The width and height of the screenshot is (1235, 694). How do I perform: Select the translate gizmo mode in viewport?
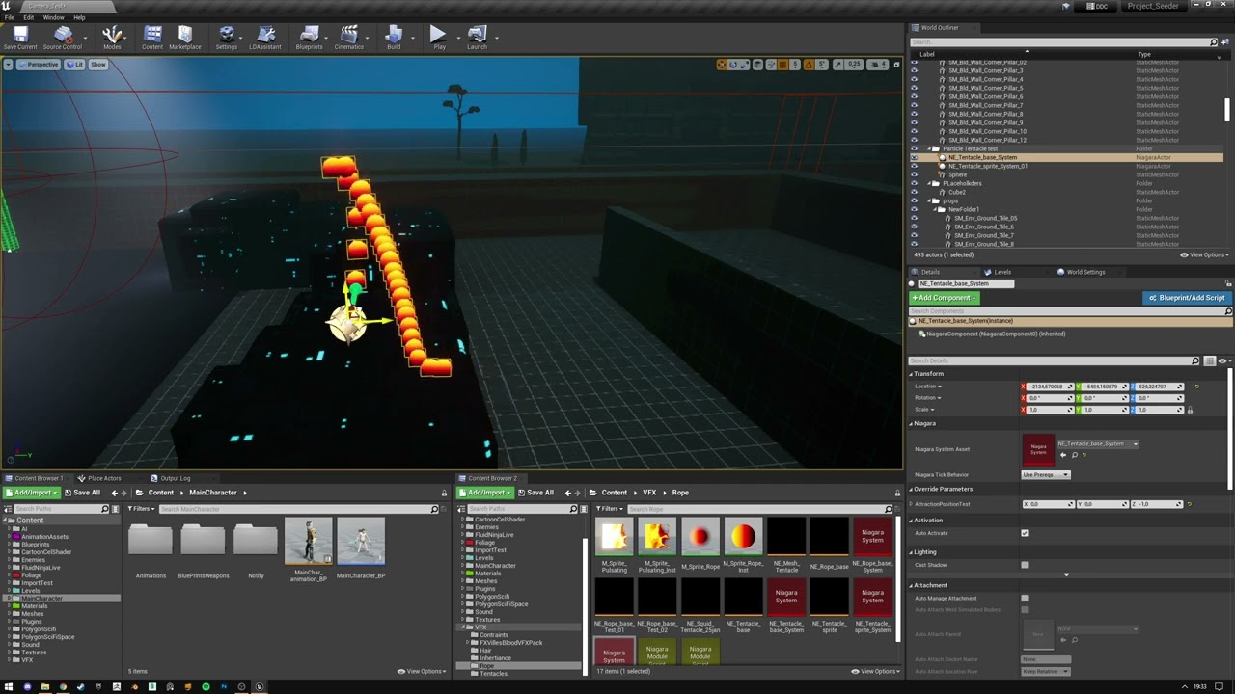[x=722, y=65]
